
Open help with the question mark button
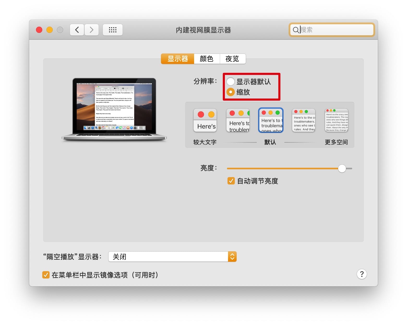pos(362,274)
